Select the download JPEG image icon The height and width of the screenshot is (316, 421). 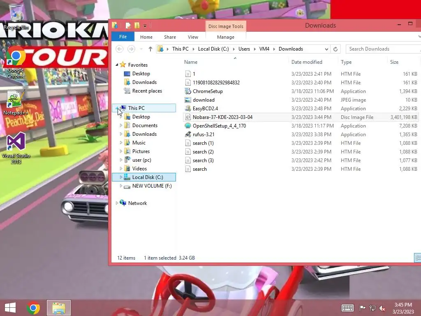click(x=188, y=100)
